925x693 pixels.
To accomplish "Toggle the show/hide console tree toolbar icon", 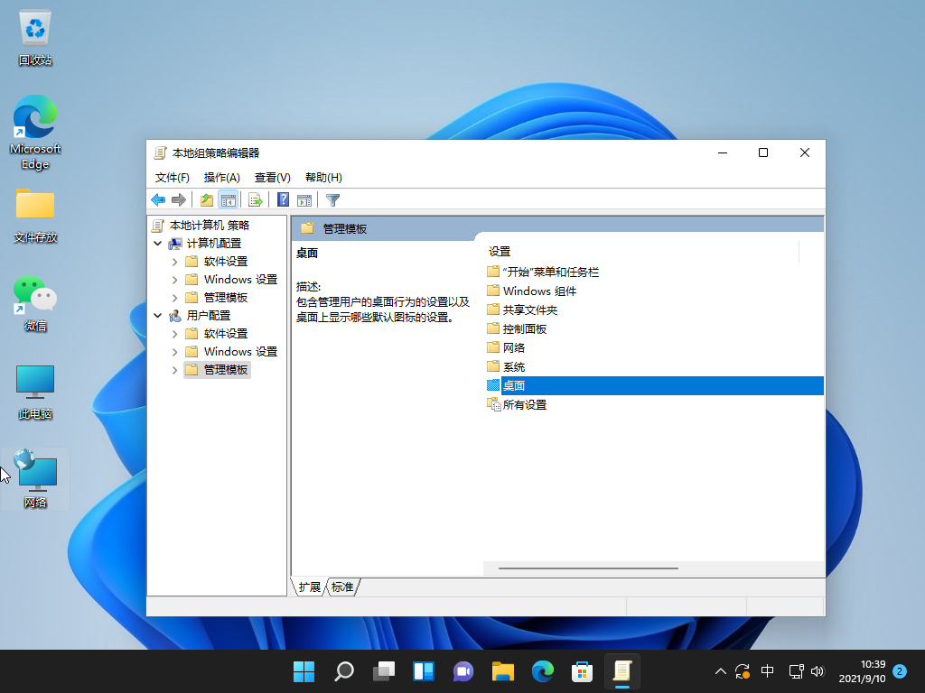I will (228, 199).
